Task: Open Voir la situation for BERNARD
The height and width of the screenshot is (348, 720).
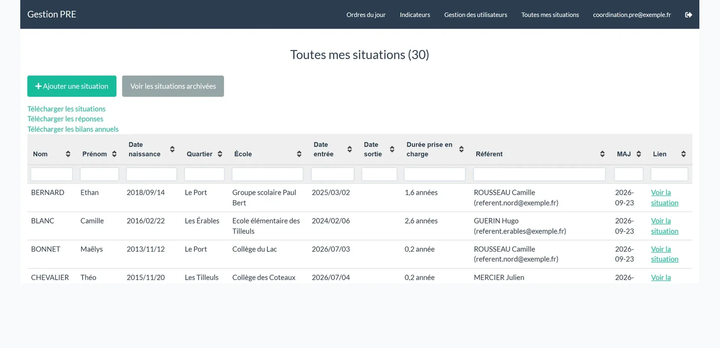Action: pyautogui.click(x=664, y=197)
